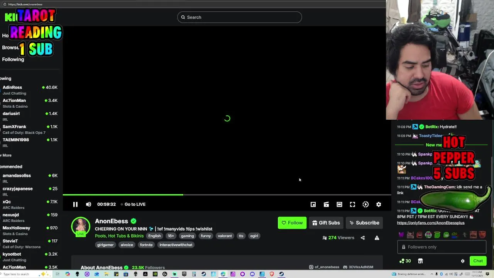Viewport: 494px width, 278px height.
Task: Open player settings gear
Action: [x=379, y=204]
